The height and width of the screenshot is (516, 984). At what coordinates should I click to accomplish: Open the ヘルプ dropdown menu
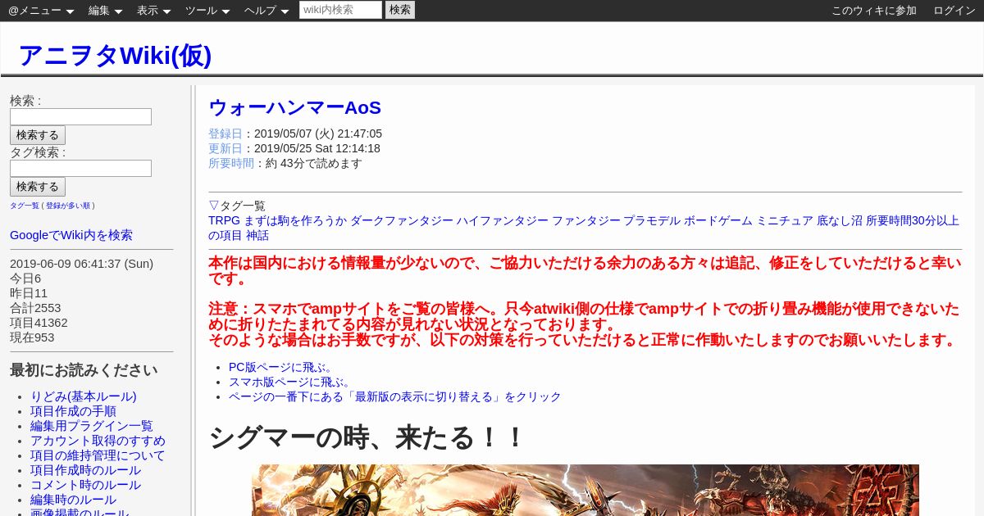[x=266, y=11]
